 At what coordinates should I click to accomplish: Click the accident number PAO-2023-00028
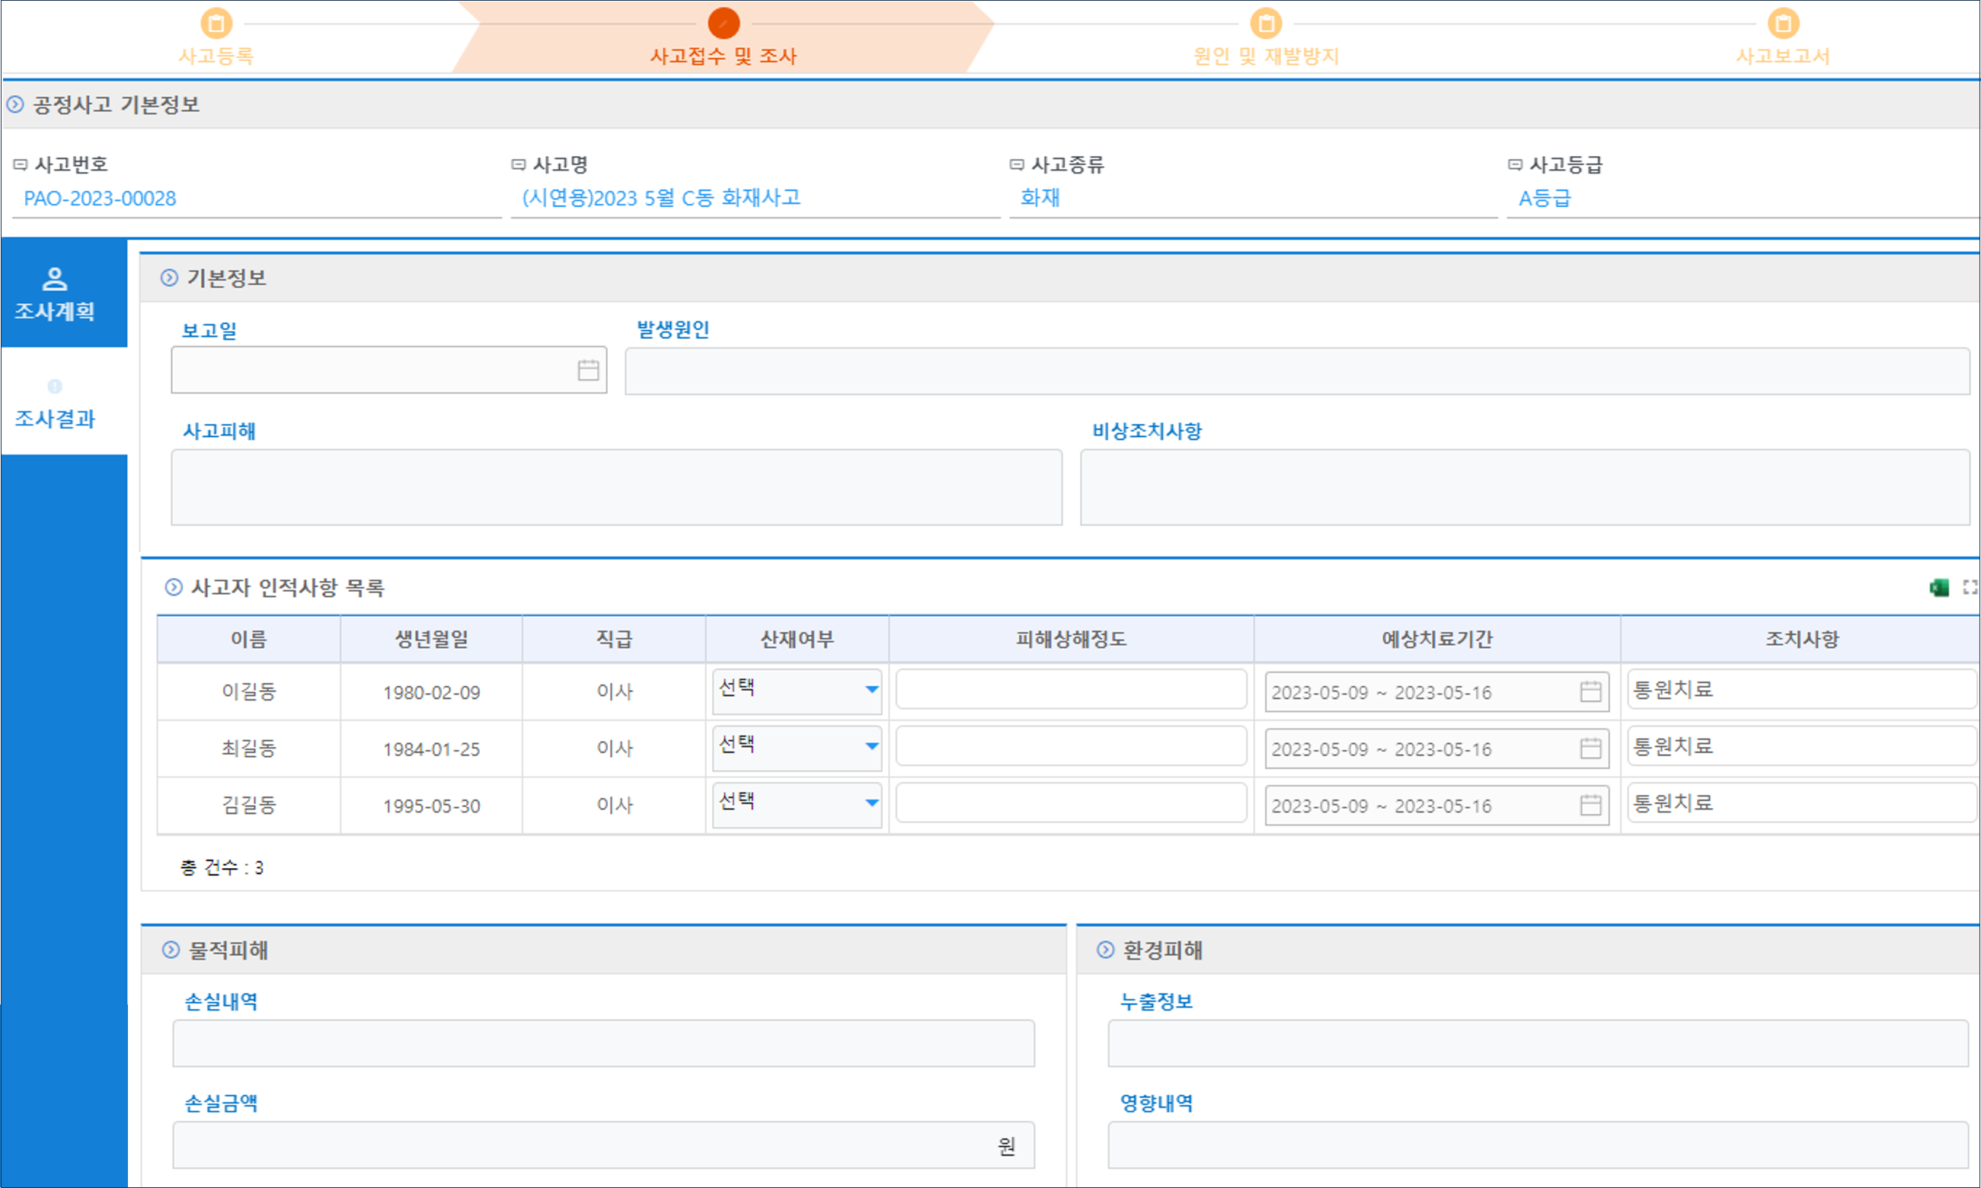(x=100, y=199)
